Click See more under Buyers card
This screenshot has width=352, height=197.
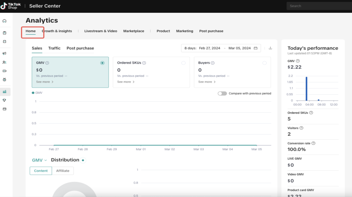pyautogui.click(x=207, y=82)
